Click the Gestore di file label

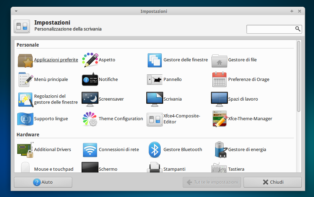242,60
